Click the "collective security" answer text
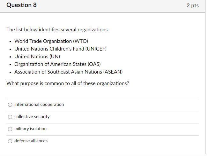The height and width of the screenshot is (158, 208). click(32, 117)
